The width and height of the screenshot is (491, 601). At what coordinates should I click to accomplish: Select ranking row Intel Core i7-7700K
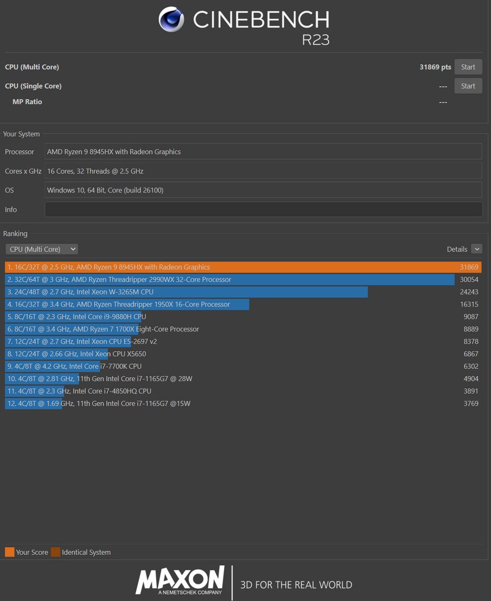243,366
